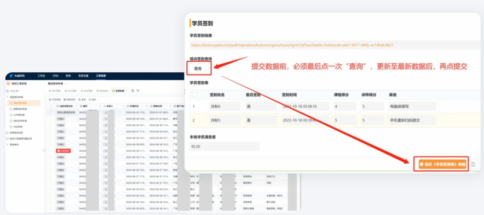Open the 学员签到链接 URL
This screenshot has height=215, width=484.
coord(292,45)
